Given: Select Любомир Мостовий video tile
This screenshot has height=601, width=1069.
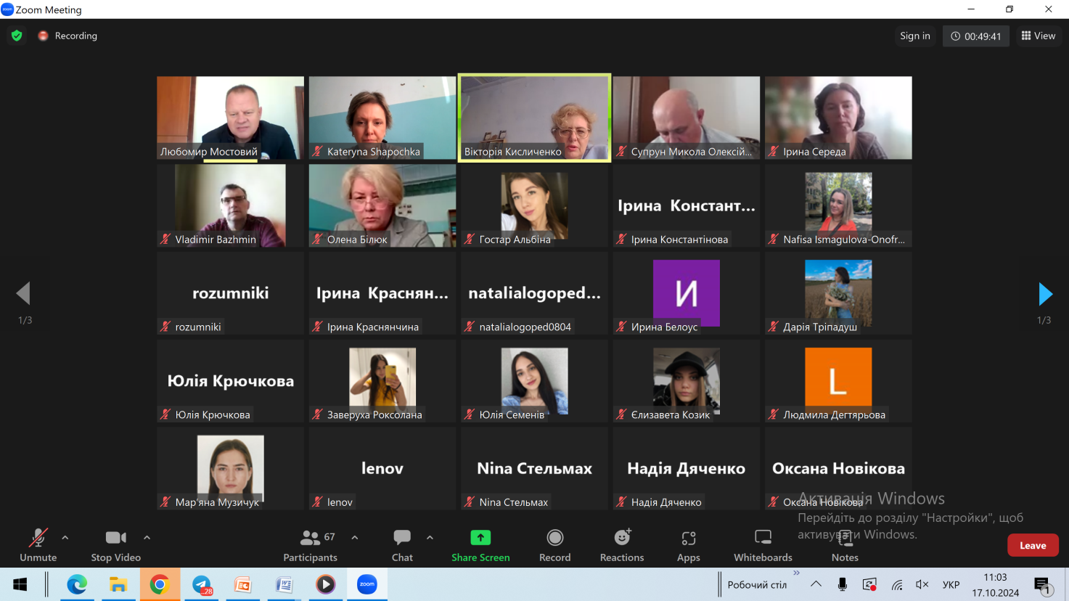Looking at the screenshot, I should (231, 118).
